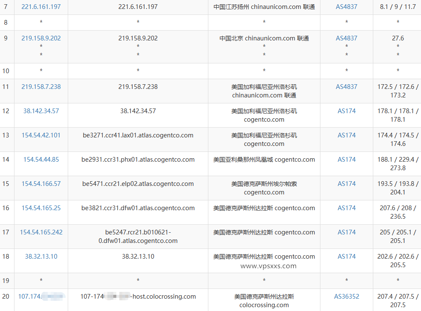The height and width of the screenshot is (311, 421).
Task: Click AS174 link in hop 13 row
Action: pyautogui.click(x=346, y=135)
